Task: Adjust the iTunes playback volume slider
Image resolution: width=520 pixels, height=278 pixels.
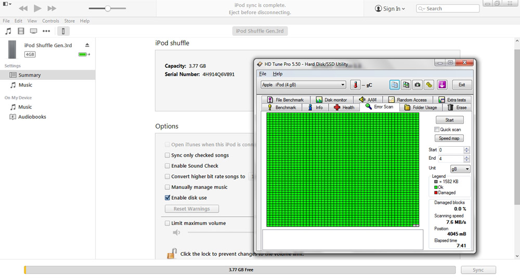Action: click(108, 9)
